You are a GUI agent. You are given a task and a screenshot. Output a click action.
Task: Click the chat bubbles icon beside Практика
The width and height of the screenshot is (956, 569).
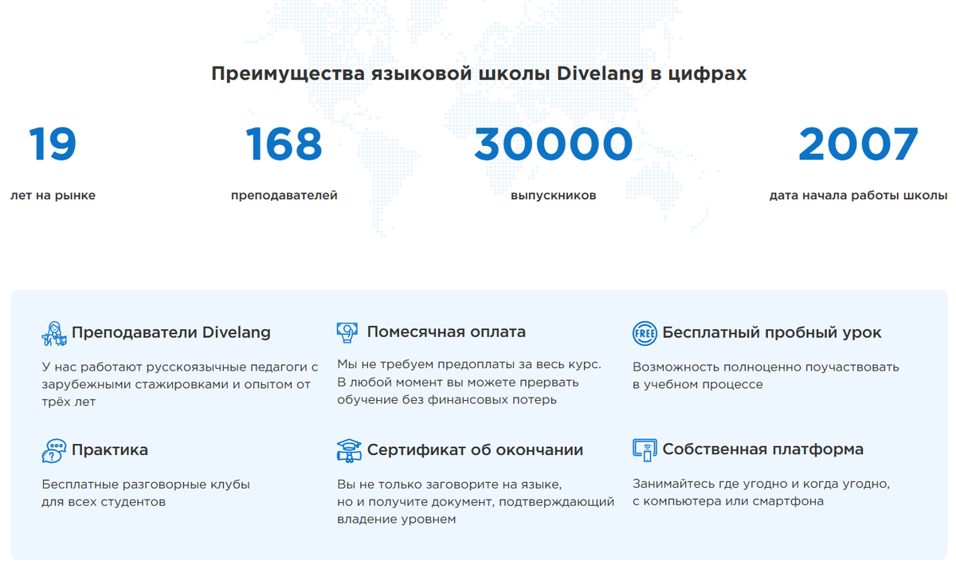coord(53,450)
